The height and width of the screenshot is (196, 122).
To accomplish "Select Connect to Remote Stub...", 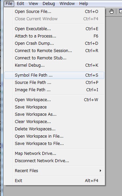I will click(x=54, y=58).
